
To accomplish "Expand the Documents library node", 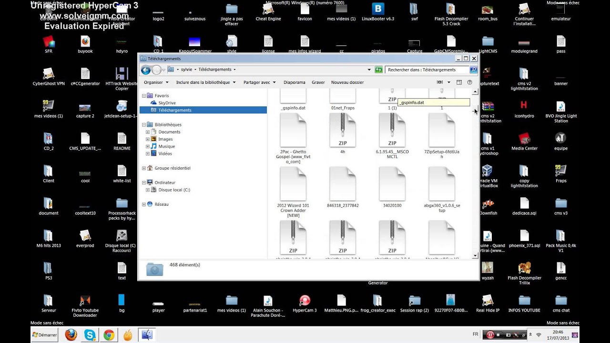I will [148, 132].
